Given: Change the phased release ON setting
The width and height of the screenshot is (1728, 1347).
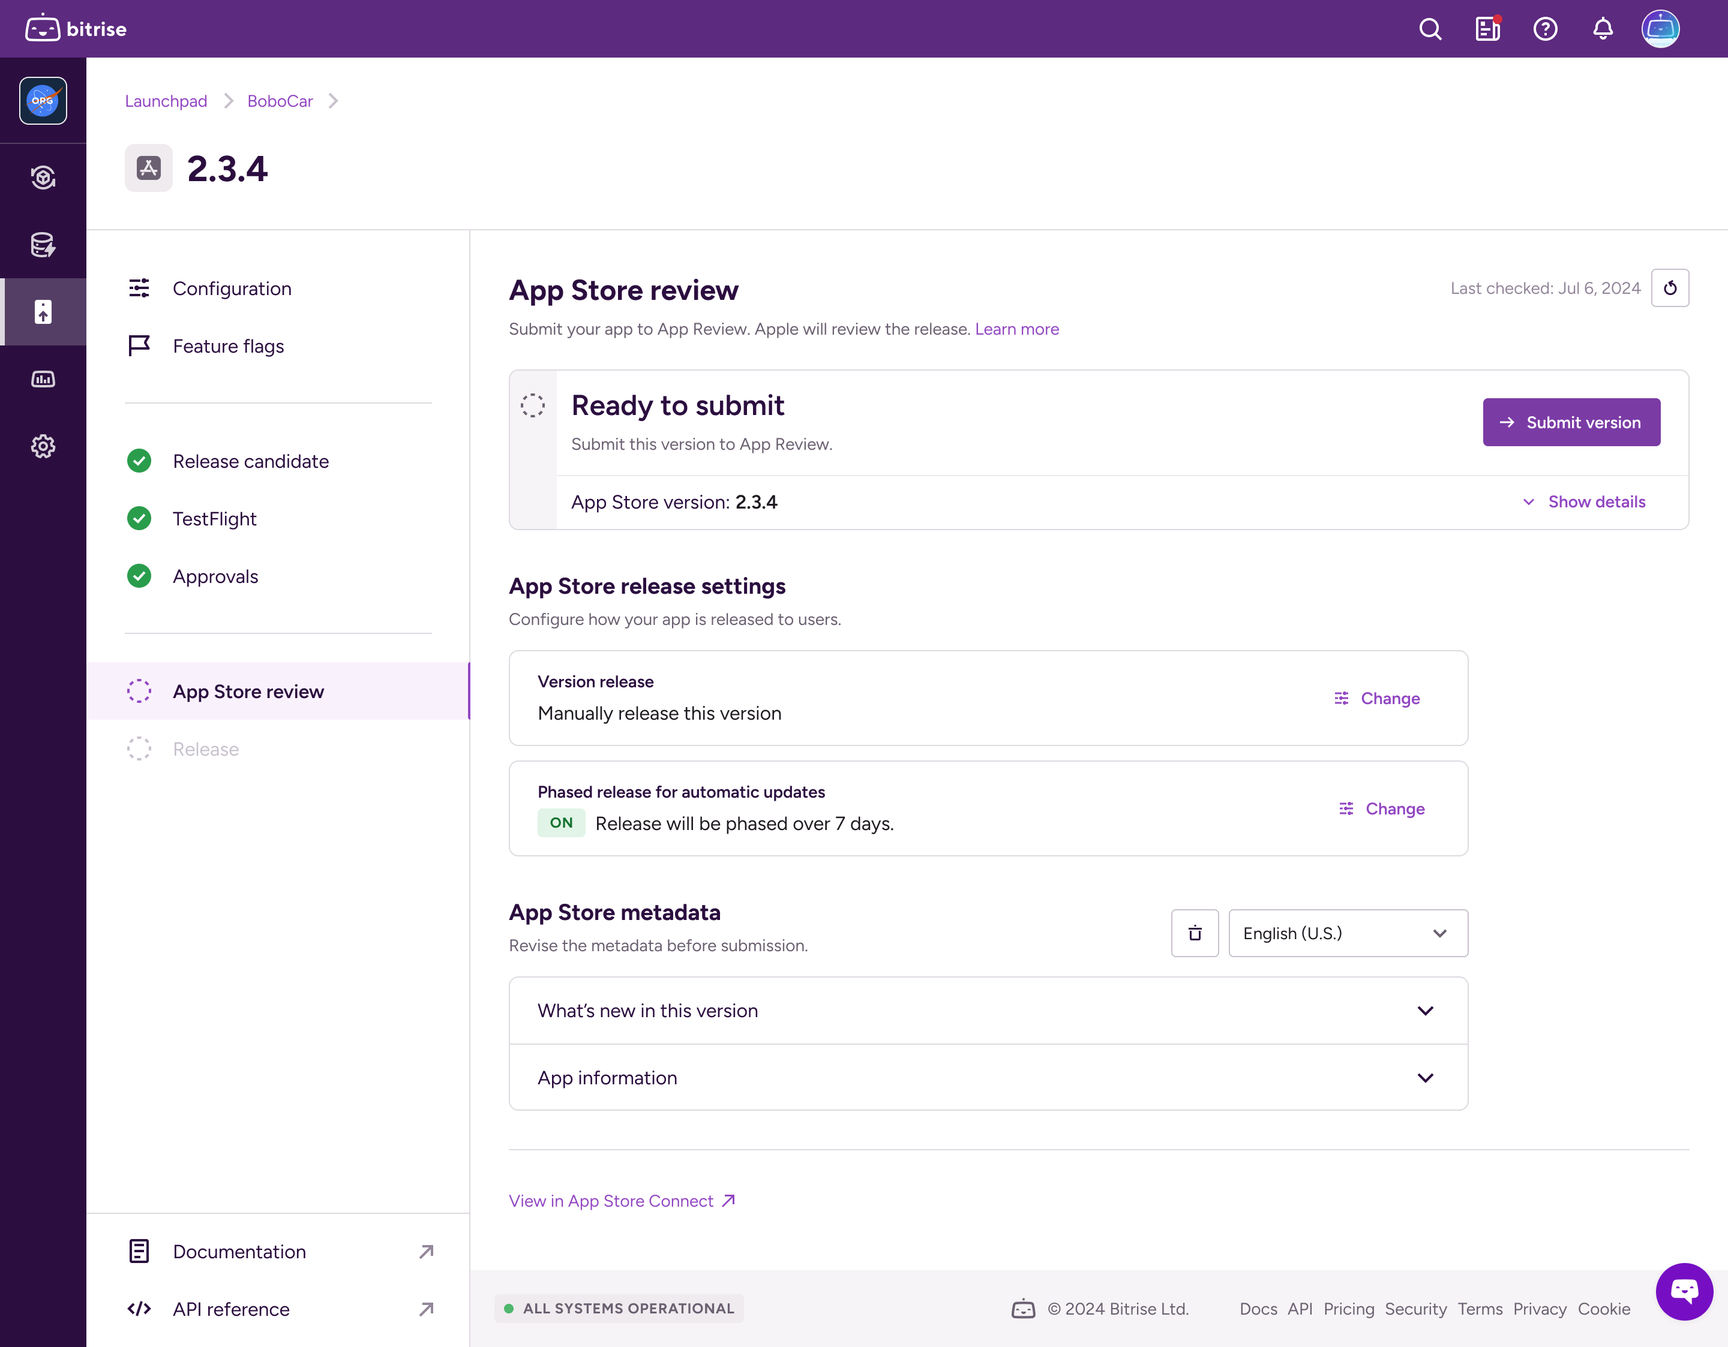Looking at the screenshot, I should point(1381,808).
